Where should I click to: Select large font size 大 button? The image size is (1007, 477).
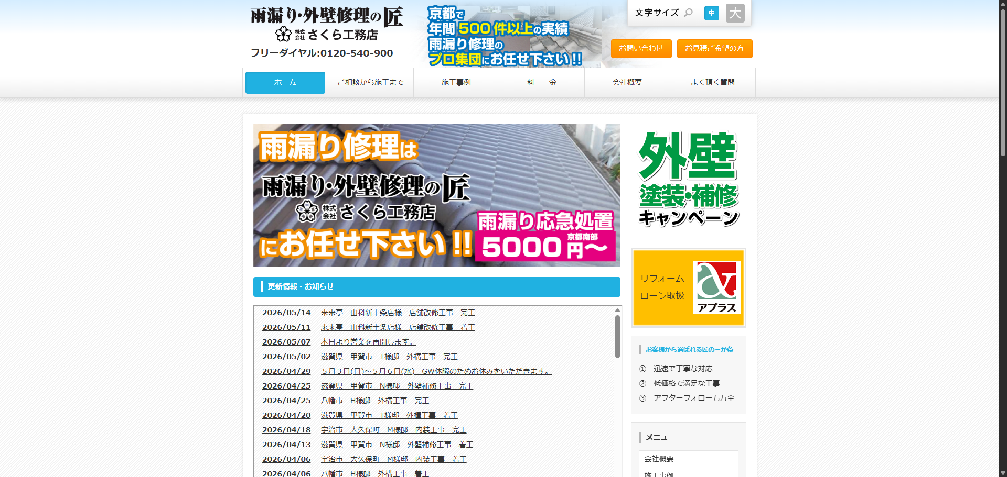pos(735,13)
